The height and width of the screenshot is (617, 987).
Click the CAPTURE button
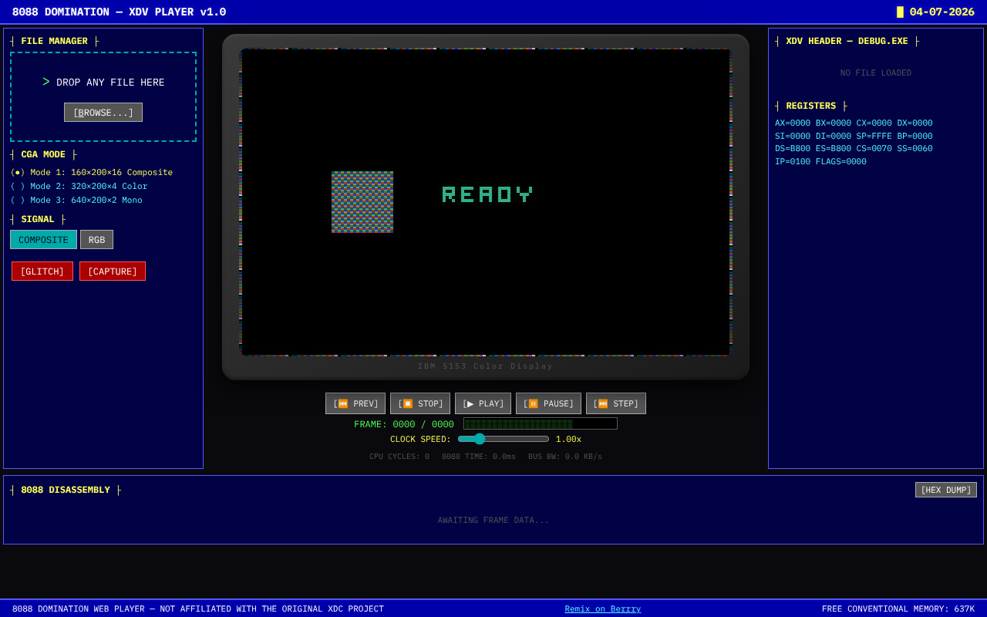coord(113,271)
